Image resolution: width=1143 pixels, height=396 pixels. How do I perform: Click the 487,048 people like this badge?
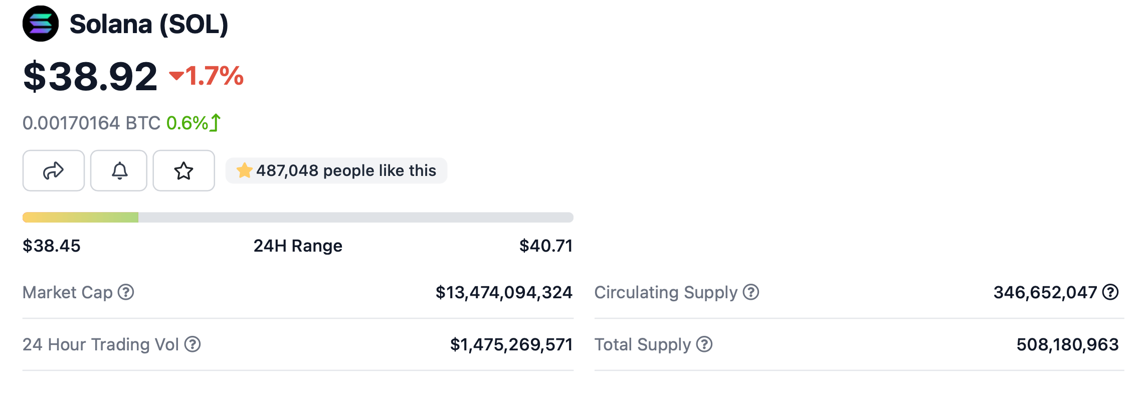(x=346, y=171)
